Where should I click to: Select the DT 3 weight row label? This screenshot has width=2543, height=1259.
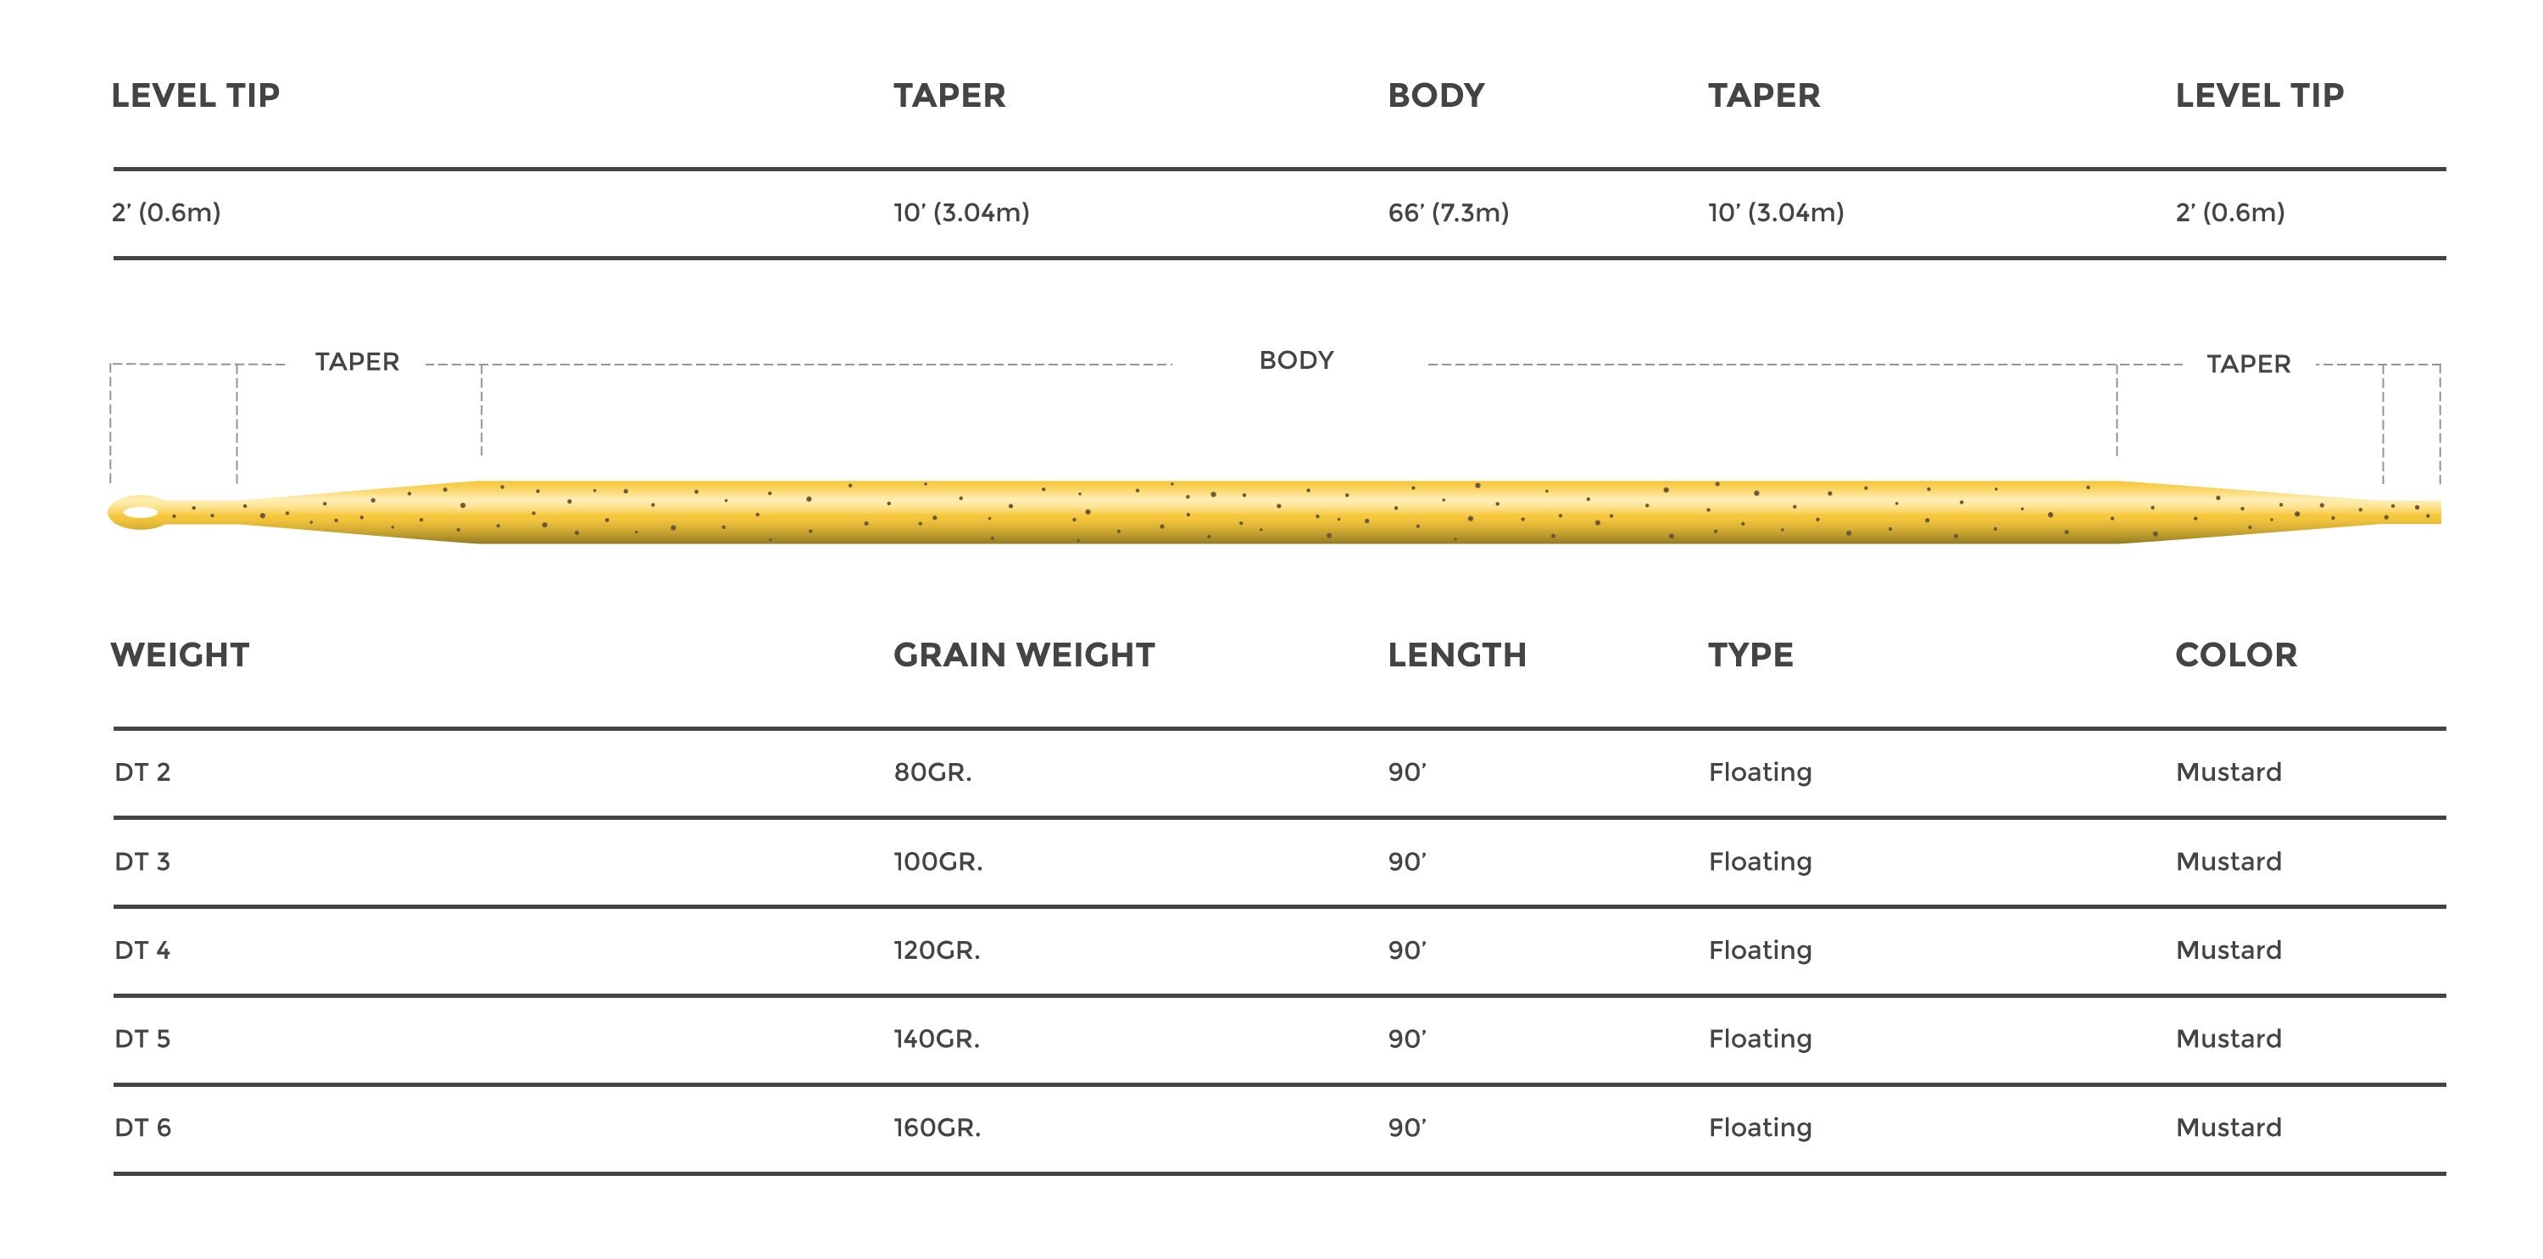tap(142, 861)
